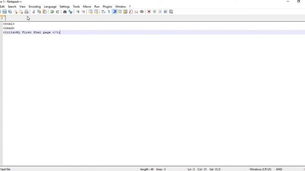Click the Paste clipboard icon
305x171 pixels.
pos(44,11)
